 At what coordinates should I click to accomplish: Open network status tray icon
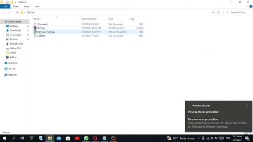coord(208,138)
